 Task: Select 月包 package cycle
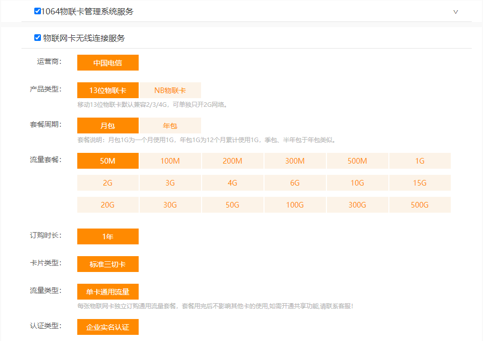click(108, 126)
